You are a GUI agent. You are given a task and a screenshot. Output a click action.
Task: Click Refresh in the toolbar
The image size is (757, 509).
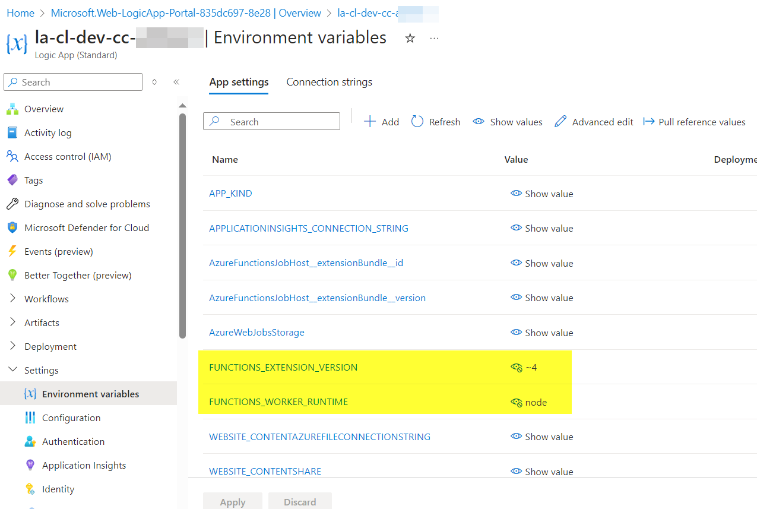coord(436,122)
